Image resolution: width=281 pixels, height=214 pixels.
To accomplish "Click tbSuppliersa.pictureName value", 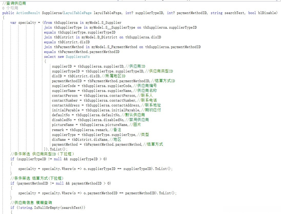I will (x=104, y=125).
